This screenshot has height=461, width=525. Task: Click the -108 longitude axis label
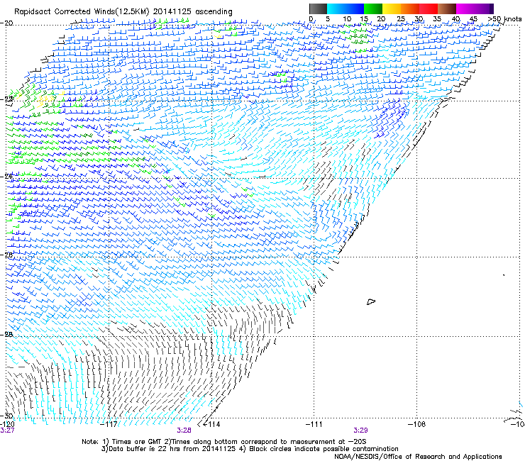[416, 424]
